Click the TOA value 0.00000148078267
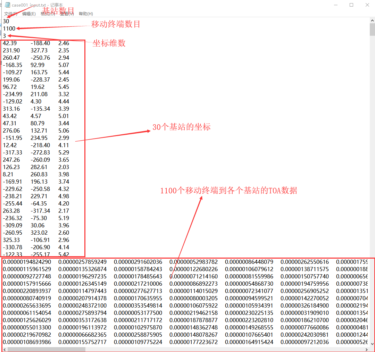Viewport: 375px width, 352px height. pyautogui.click(x=194, y=335)
